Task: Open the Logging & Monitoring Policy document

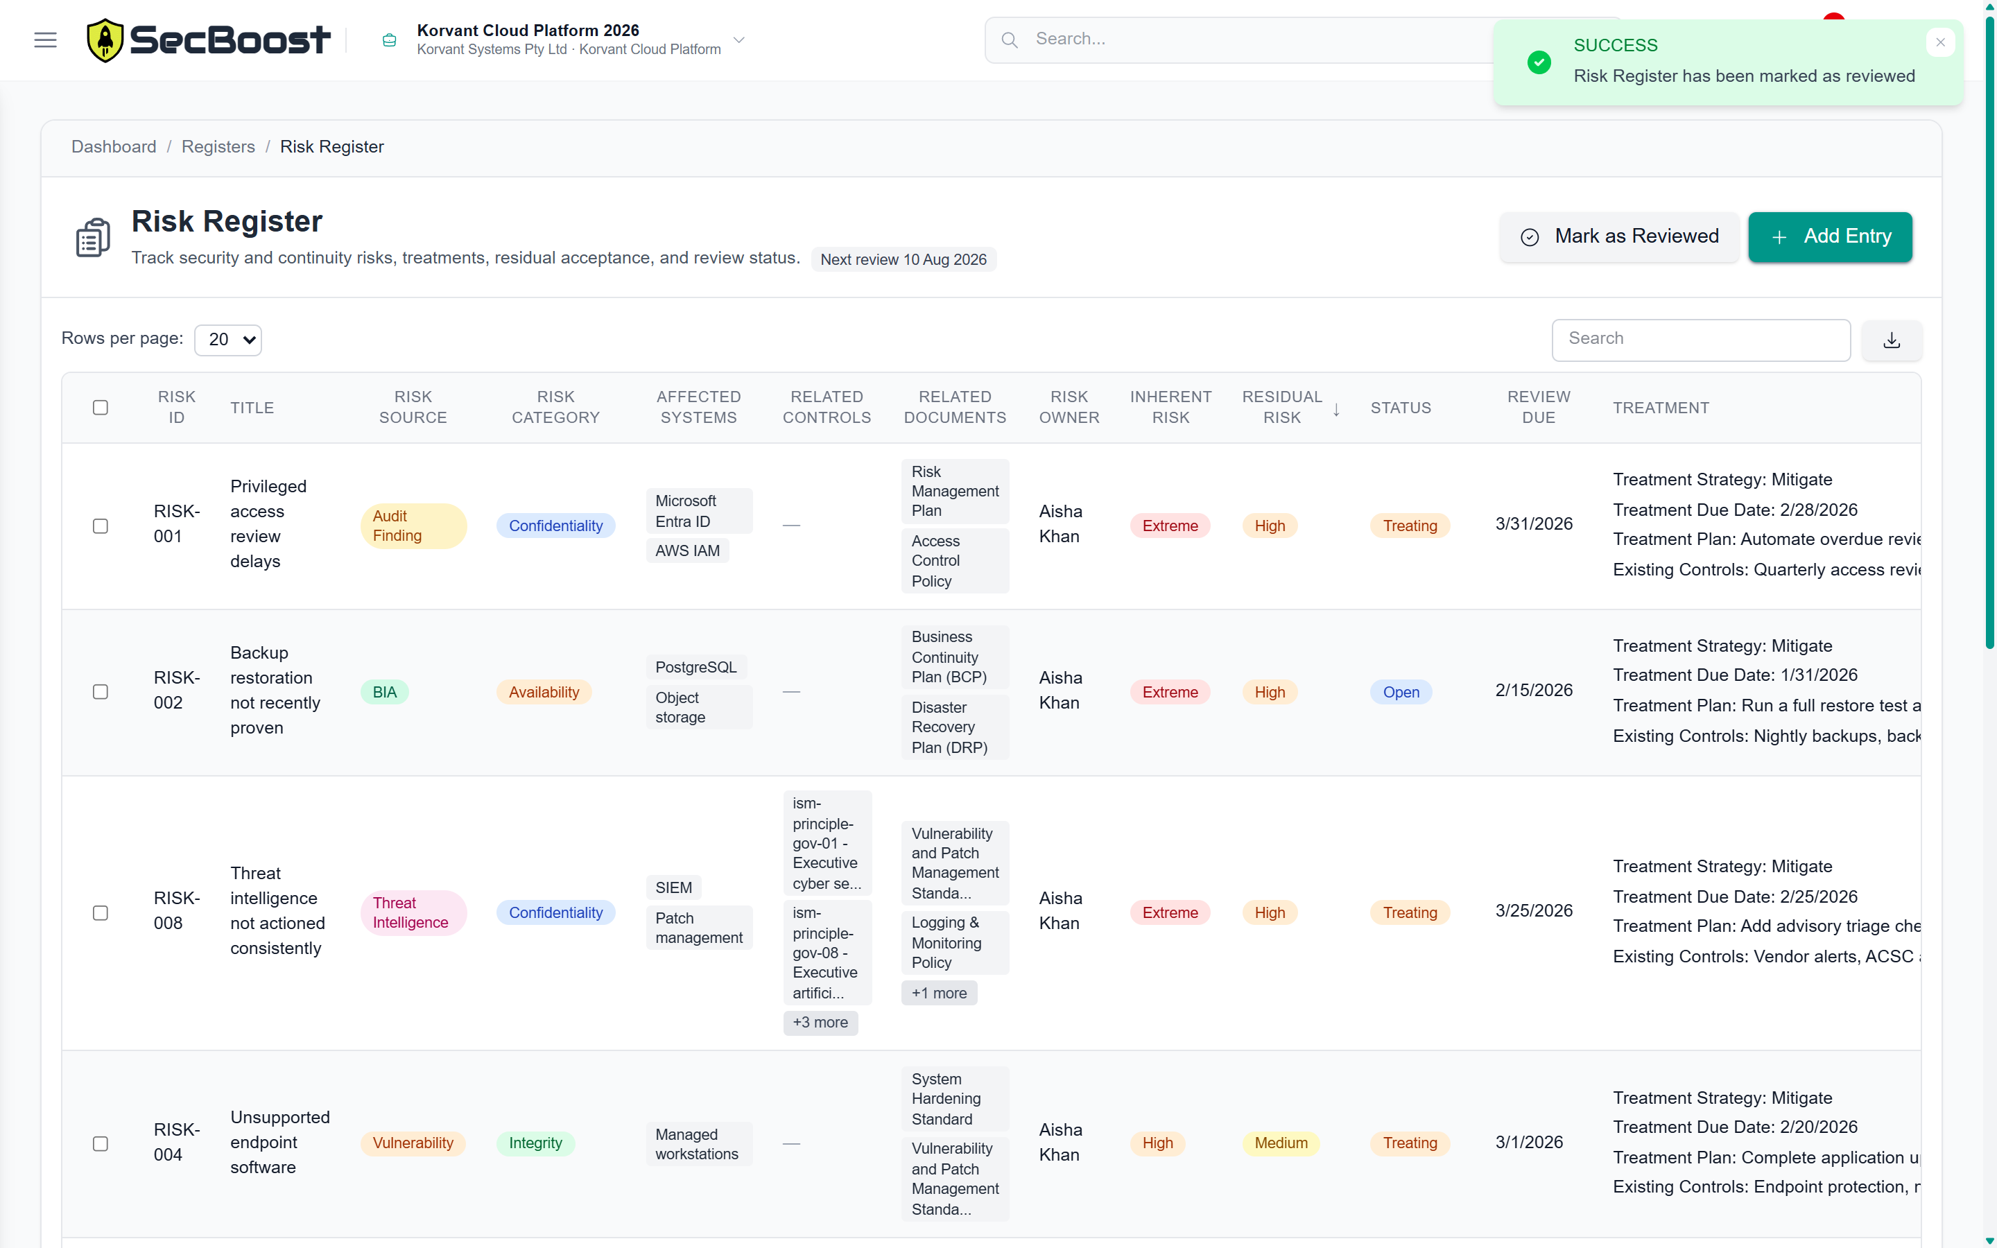Action: [955, 943]
